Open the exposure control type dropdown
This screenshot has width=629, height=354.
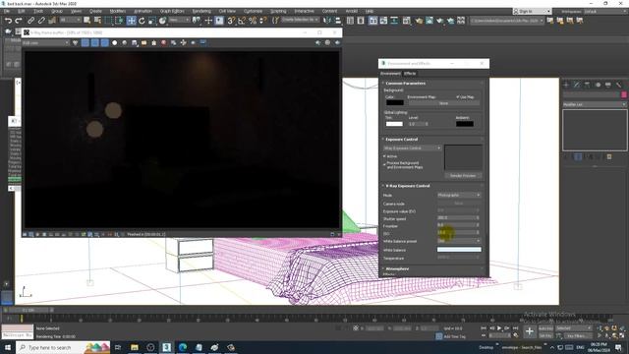pyautogui.click(x=412, y=148)
